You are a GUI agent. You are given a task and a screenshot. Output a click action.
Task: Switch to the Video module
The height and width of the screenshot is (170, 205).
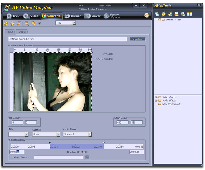click(31, 16)
